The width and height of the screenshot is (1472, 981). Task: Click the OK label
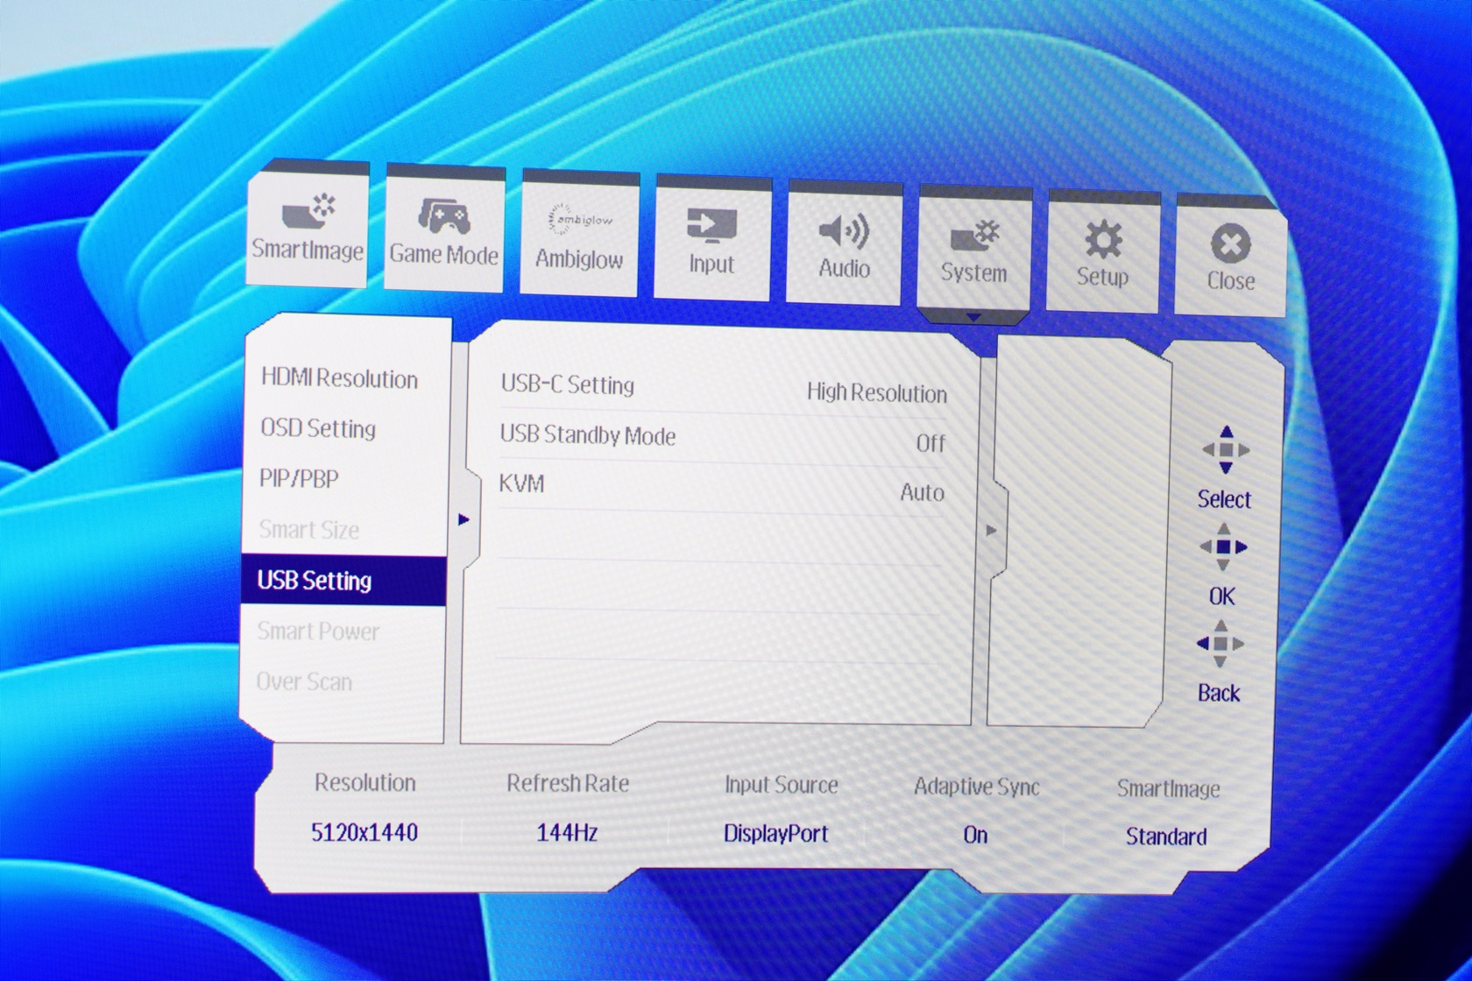(1221, 596)
